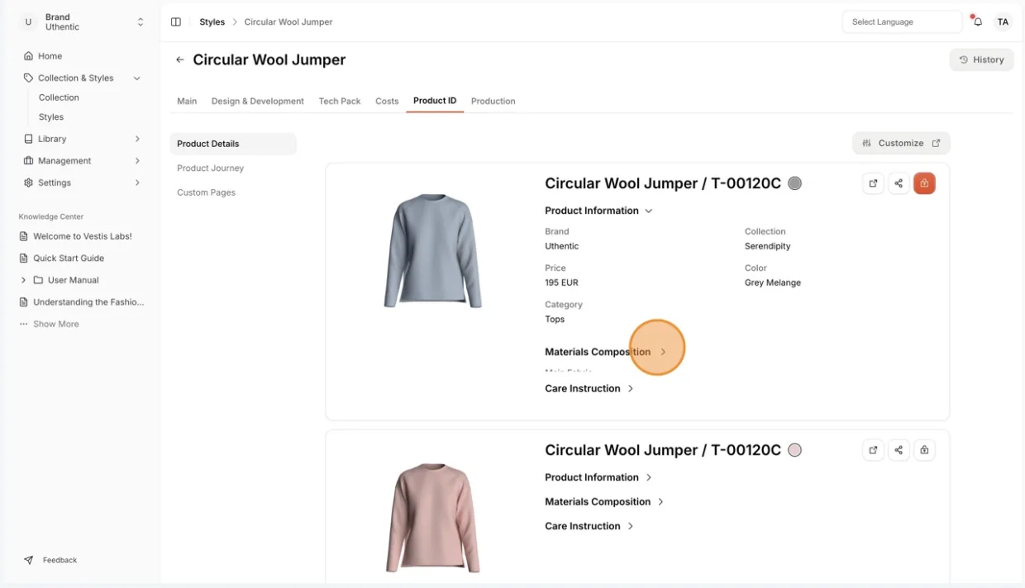Open Custom Pages section
The image size is (1025, 588).
pyautogui.click(x=207, y=192)
